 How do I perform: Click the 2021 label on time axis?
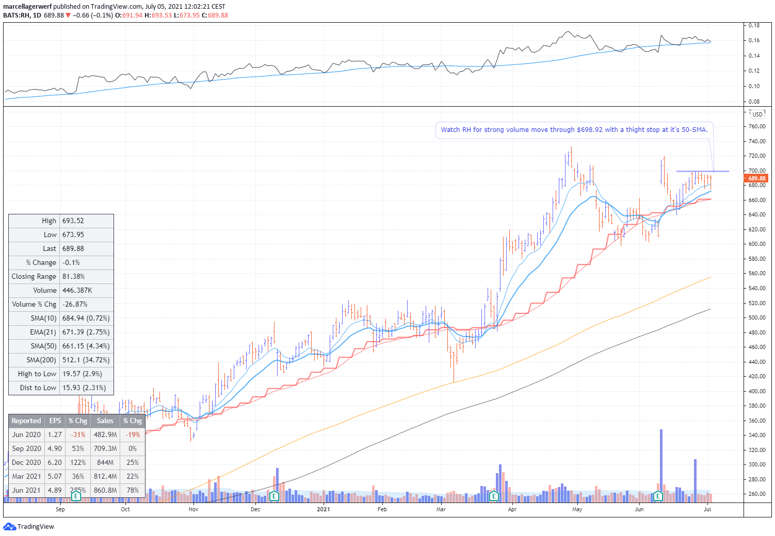[x=324, y=509]
